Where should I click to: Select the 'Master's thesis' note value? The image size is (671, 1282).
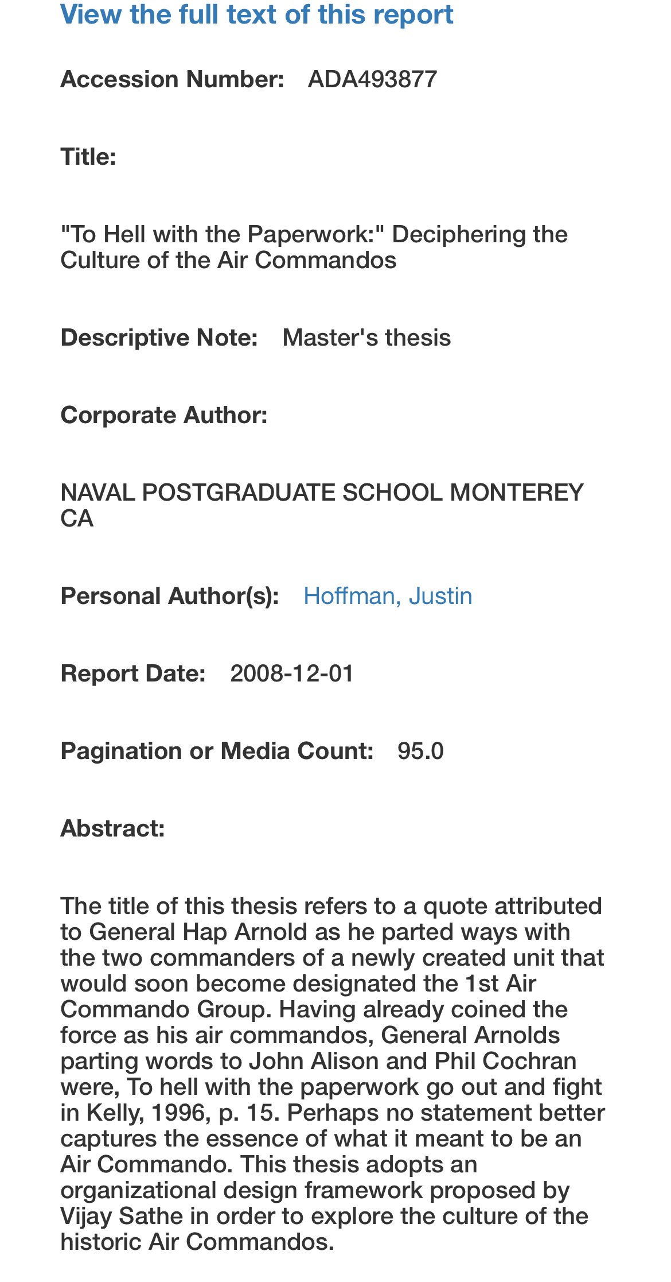click(366, 338)
